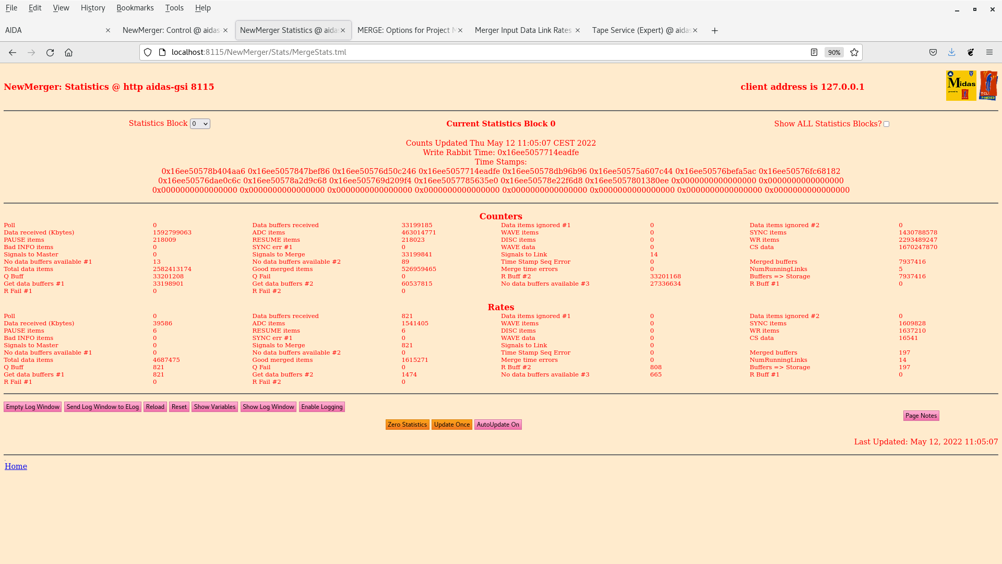Screen dimensions: 1002x564
Task: Click Update Once button
Action: [452, 425]
